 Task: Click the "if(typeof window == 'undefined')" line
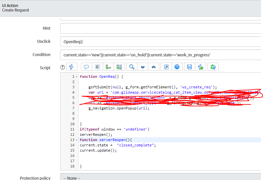tap(115, 129)
